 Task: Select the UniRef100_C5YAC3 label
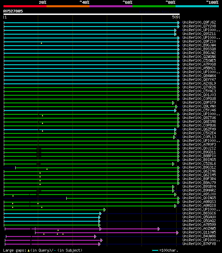tap(199, 91)
